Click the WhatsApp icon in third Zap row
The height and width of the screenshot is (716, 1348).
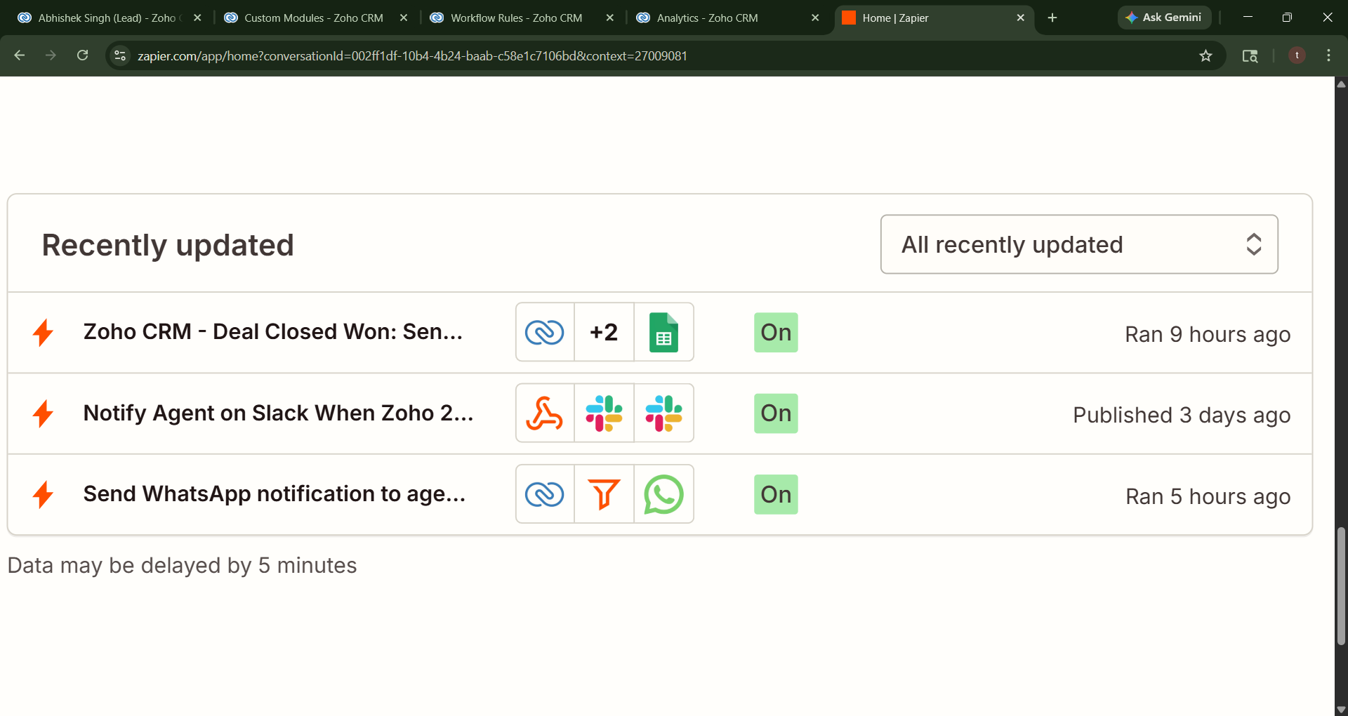(663, 494)
